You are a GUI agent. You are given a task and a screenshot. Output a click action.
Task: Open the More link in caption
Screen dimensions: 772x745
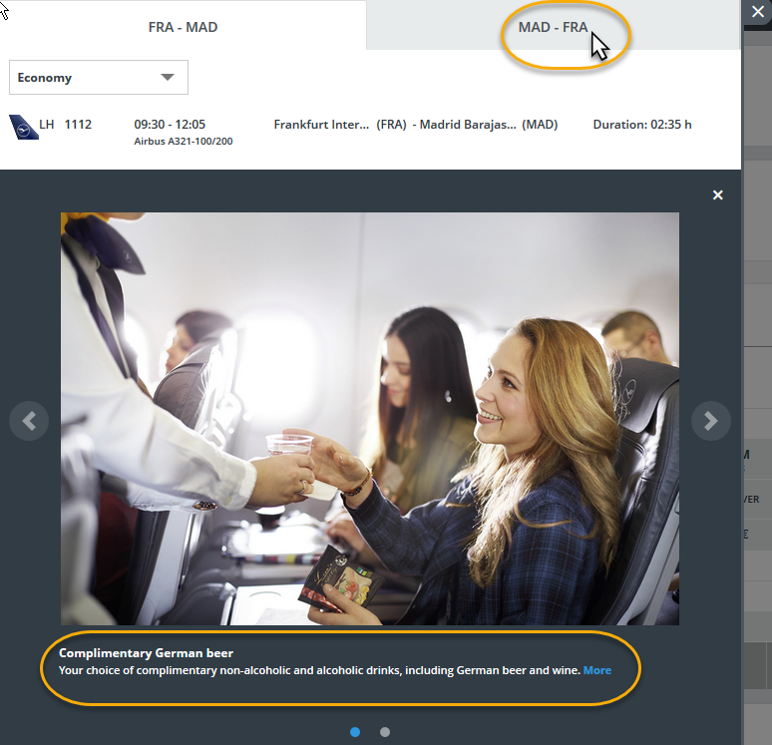597,670
